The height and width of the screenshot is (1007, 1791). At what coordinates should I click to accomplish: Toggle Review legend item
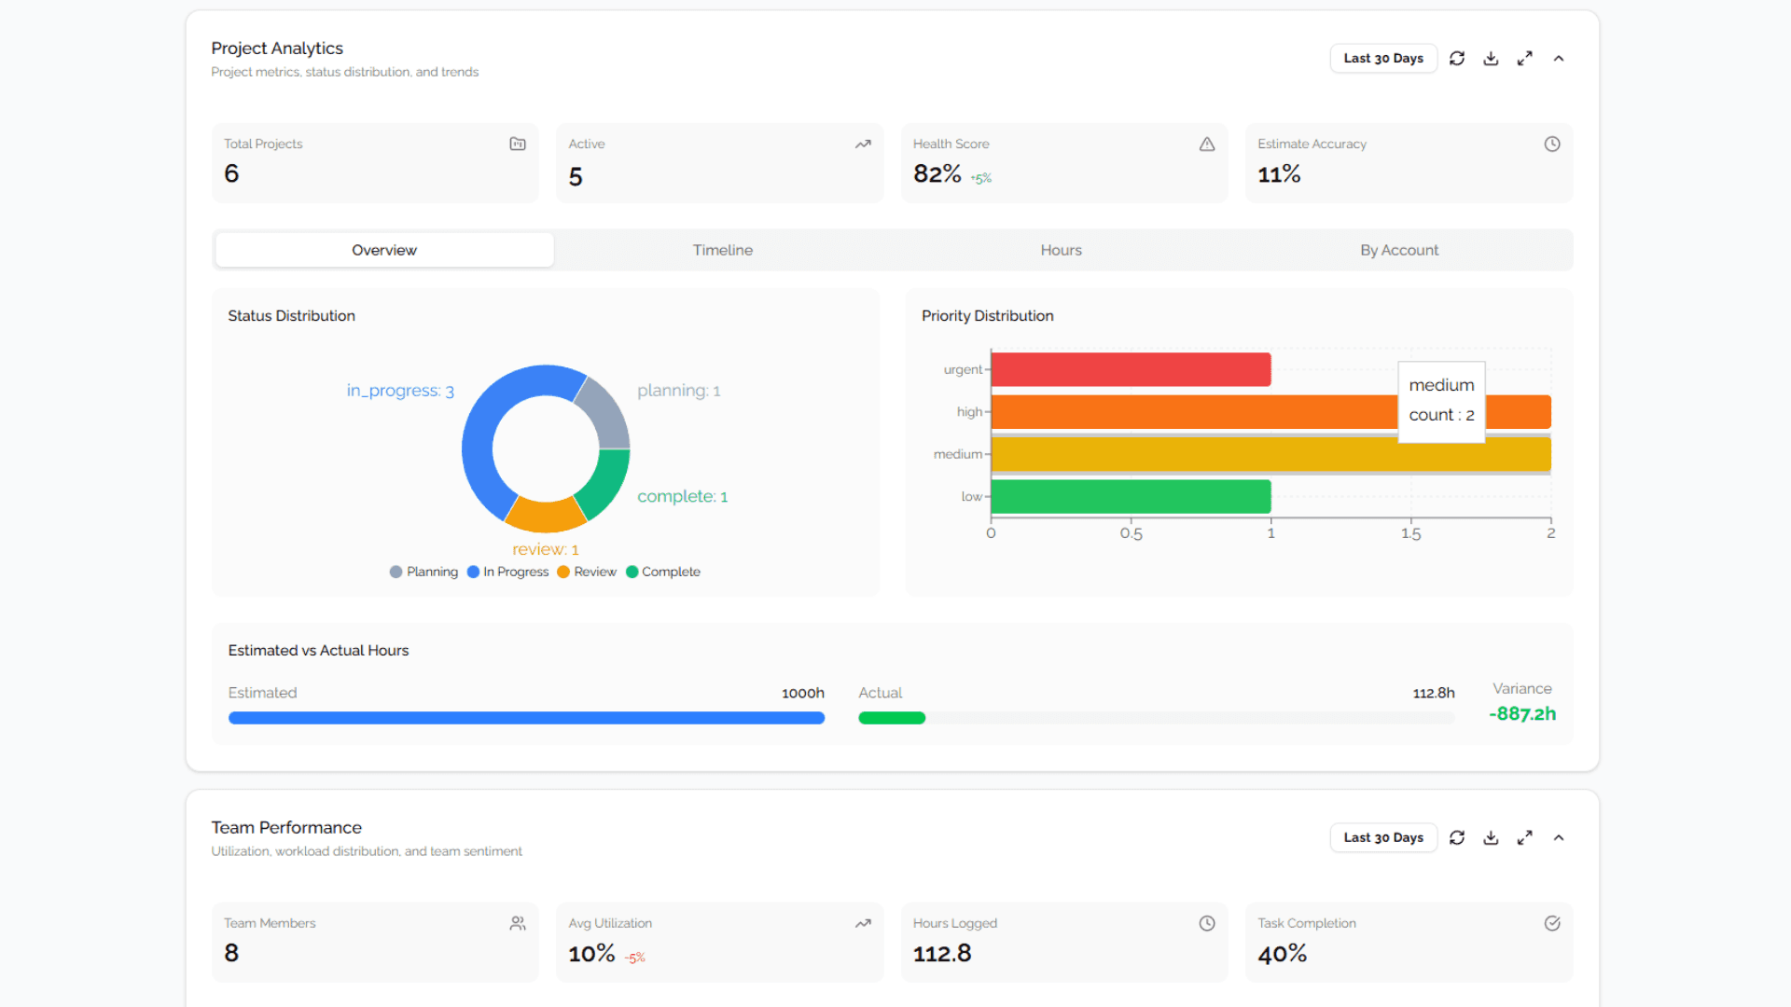pos(587,572)
